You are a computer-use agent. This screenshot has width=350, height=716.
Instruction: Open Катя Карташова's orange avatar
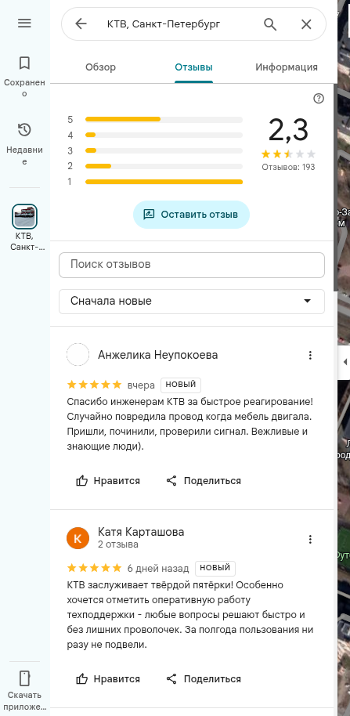(x=78, y=538)
